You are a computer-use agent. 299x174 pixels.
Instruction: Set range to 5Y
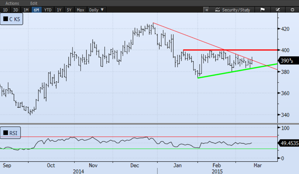click(69, 10)
